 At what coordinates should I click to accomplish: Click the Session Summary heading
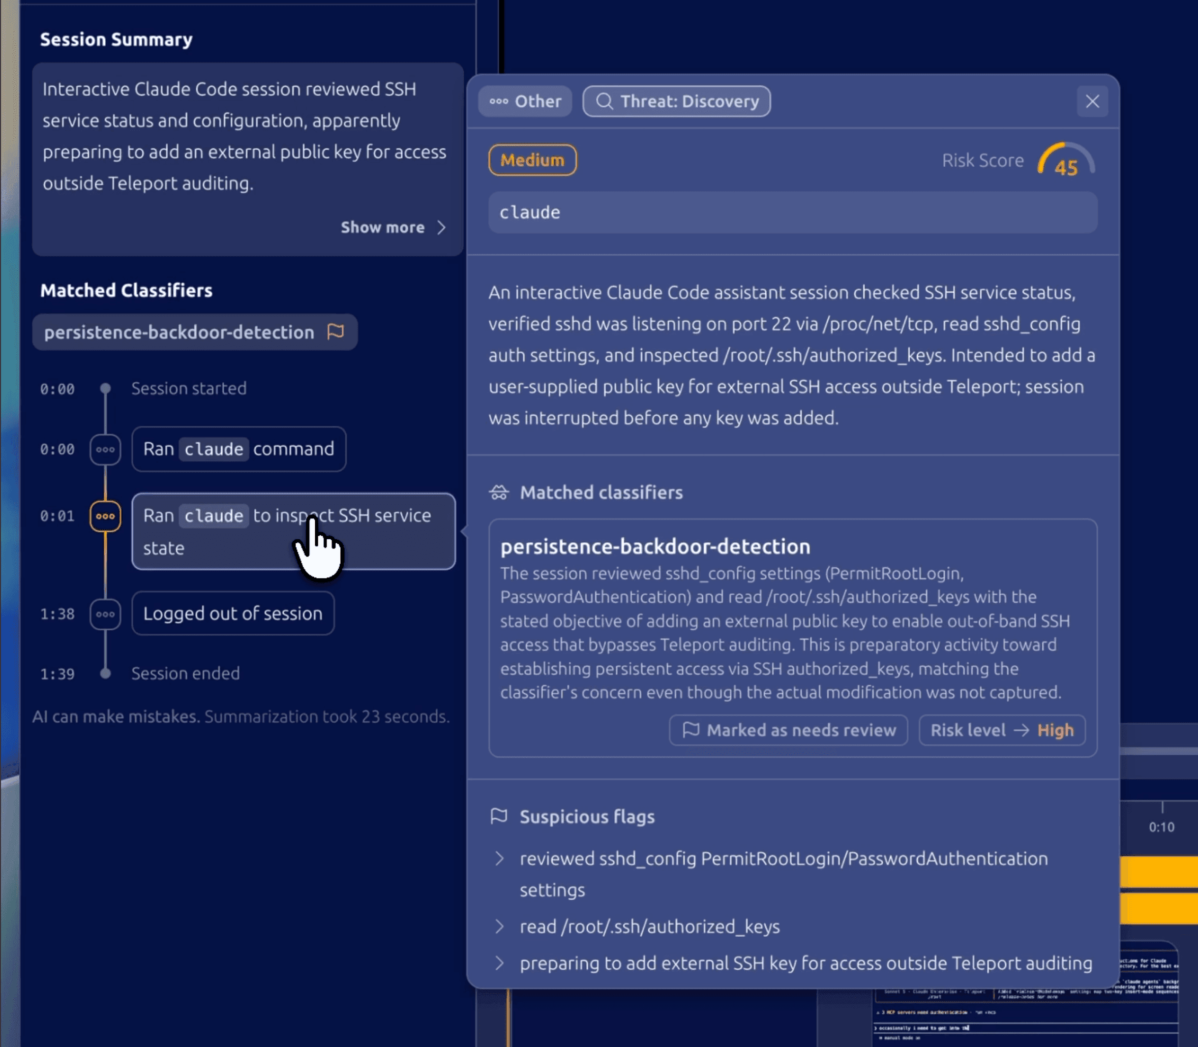click(x=116, y=39)
